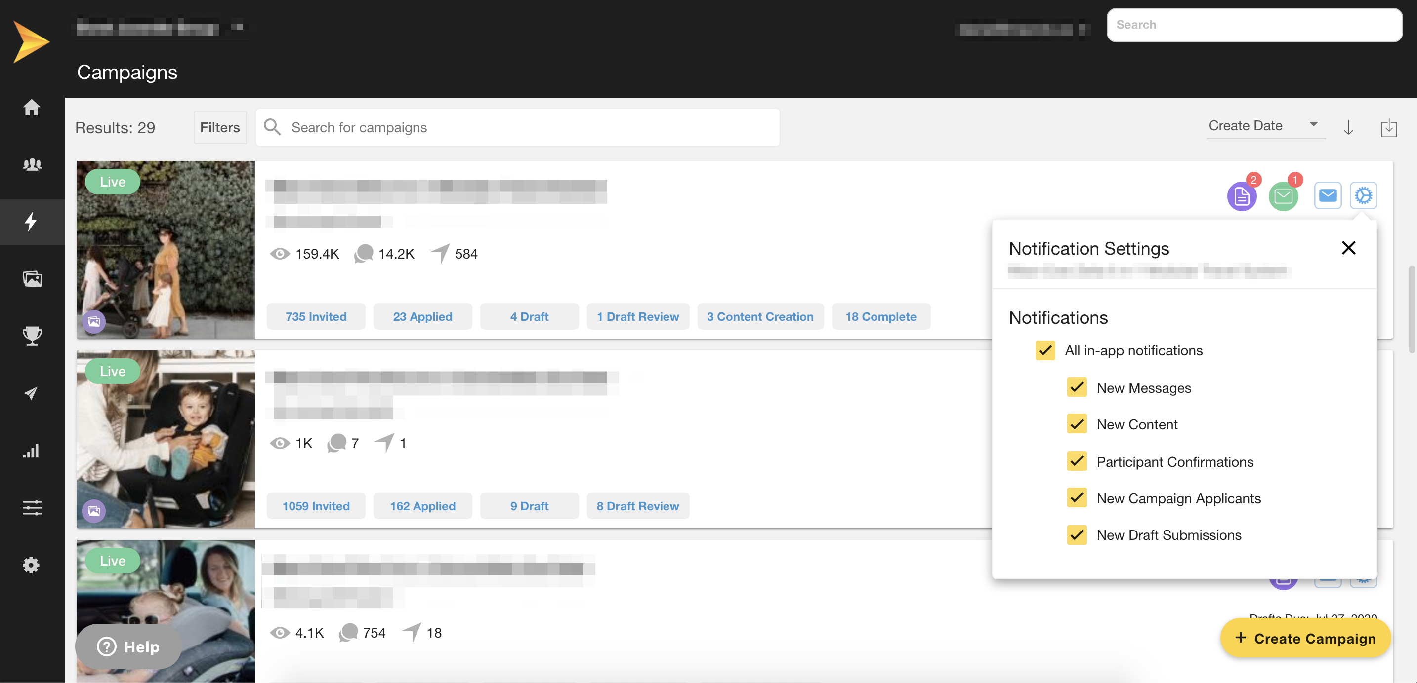The width and height of the screenshot is (1417, 683).
Task: Close the Notification Settings panel
Action: point(1349,248)
